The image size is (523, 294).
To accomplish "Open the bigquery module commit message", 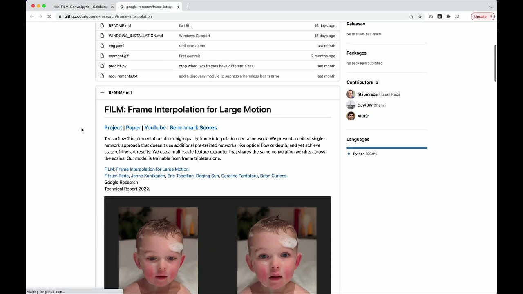I will click(x=229, y=76).
